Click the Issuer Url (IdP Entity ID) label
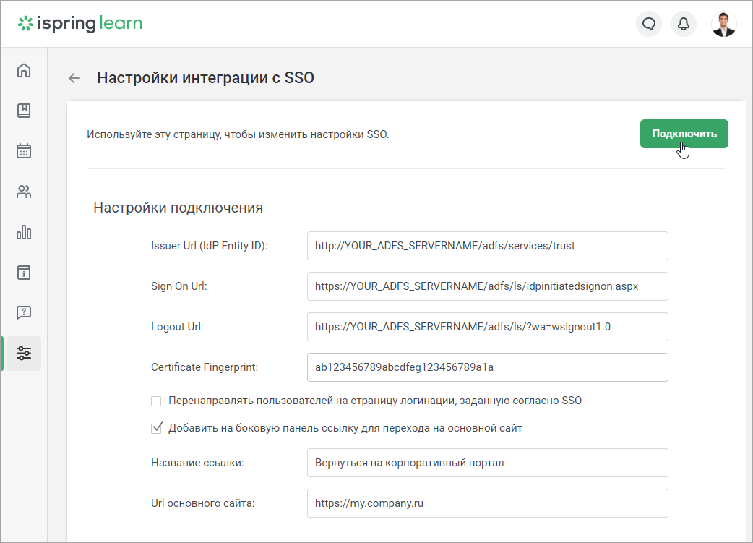Image resolution: width=753 pixels, height=543 pixels. [x=210, y=246]
